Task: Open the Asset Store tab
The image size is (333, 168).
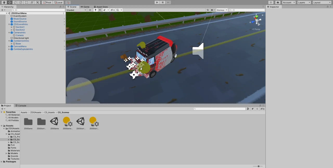Action: 101,7
